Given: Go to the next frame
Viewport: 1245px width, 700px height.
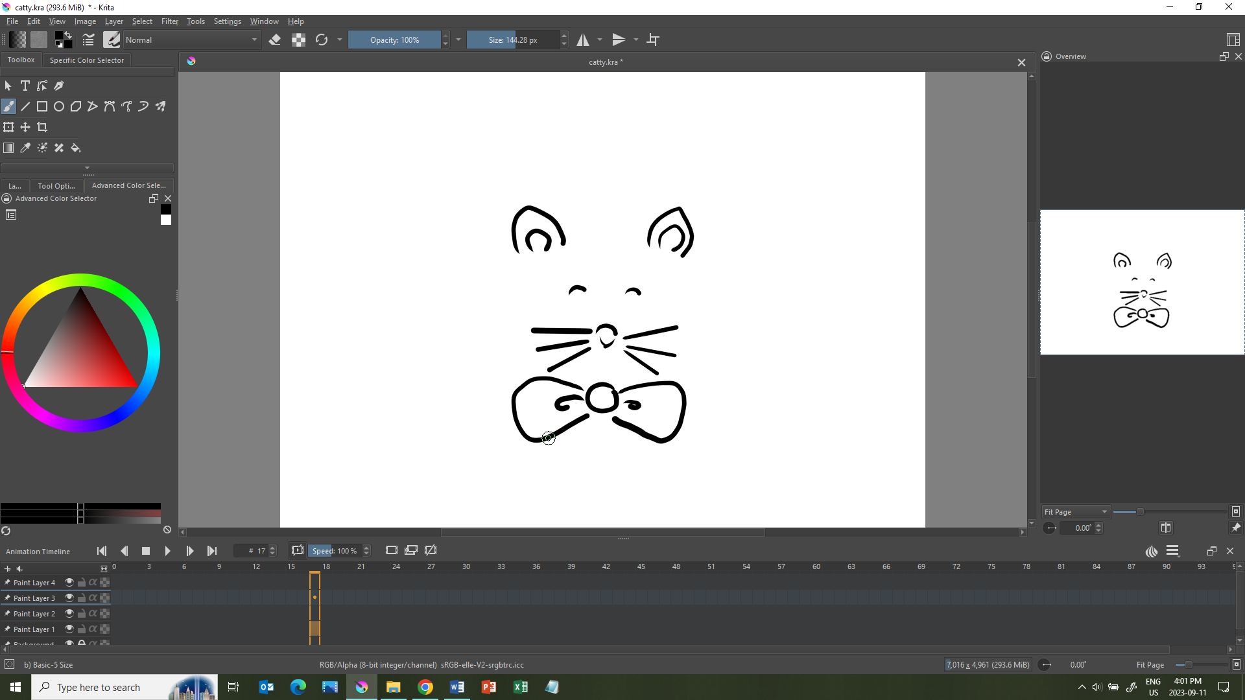Looking at the screenshot, I should [x=190, y=551].
